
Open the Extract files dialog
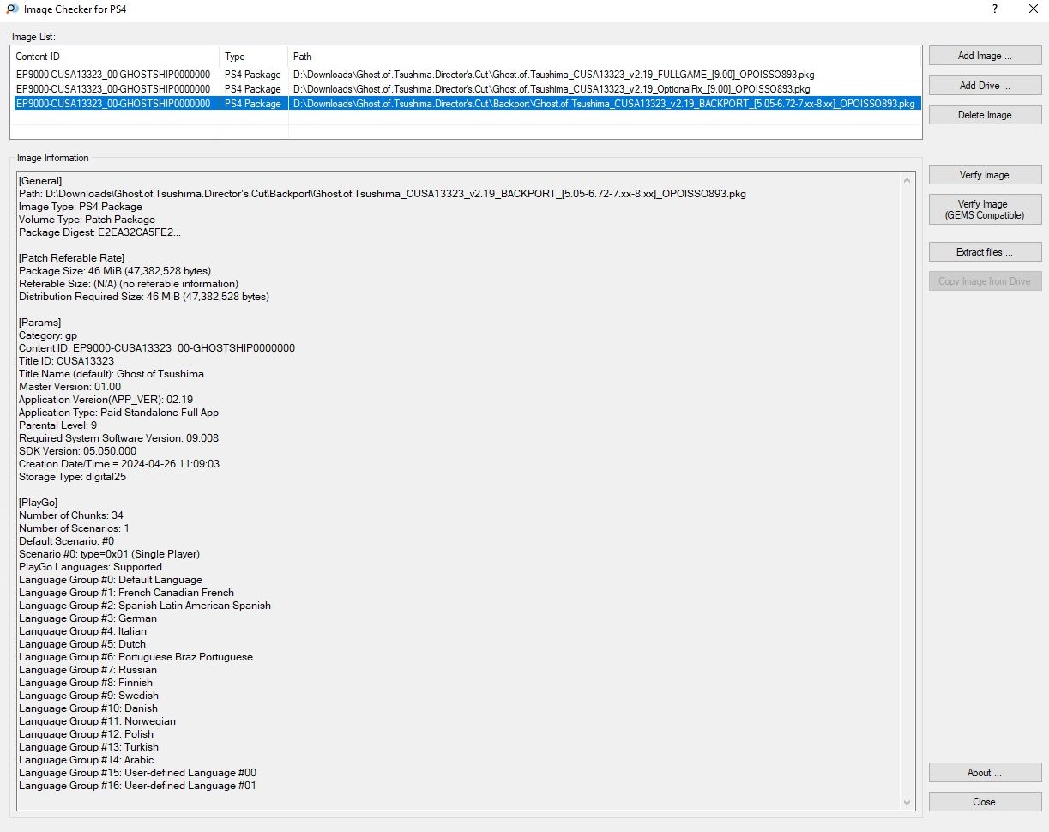(x=985, y=252)
